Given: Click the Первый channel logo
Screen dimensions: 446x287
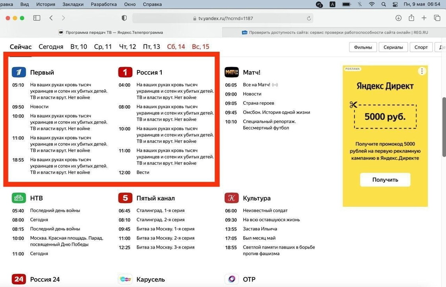Looking at the screenshot, I should click(19, 72).
